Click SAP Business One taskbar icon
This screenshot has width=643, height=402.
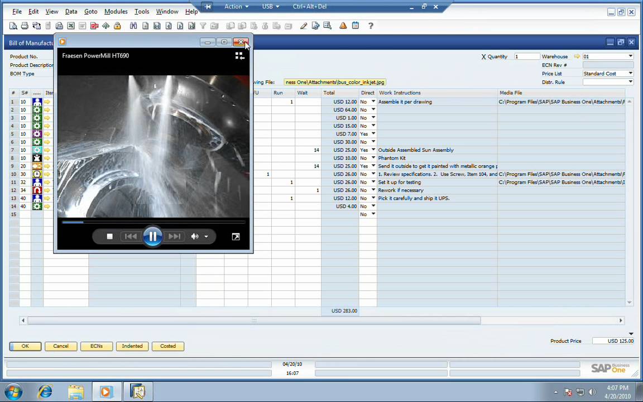(x=138, y=392)
